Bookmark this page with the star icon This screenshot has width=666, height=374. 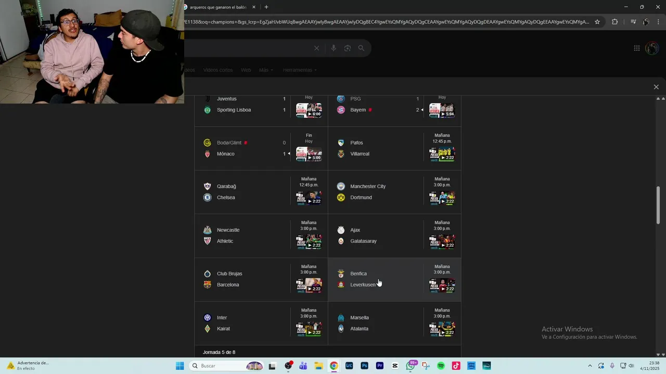click(597, 22)
